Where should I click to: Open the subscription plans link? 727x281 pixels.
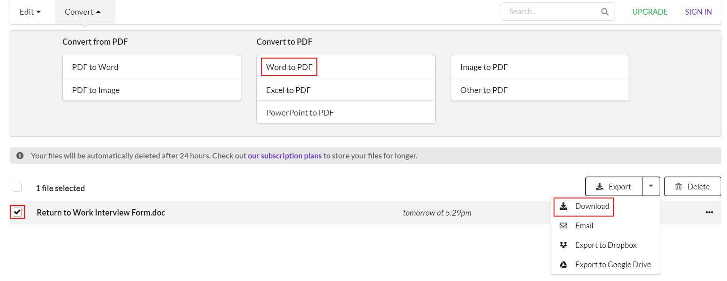click(x=285, y=156)
